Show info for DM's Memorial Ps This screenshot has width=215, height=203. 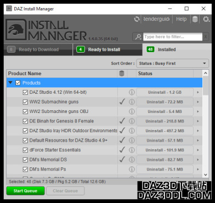(132, 169)
